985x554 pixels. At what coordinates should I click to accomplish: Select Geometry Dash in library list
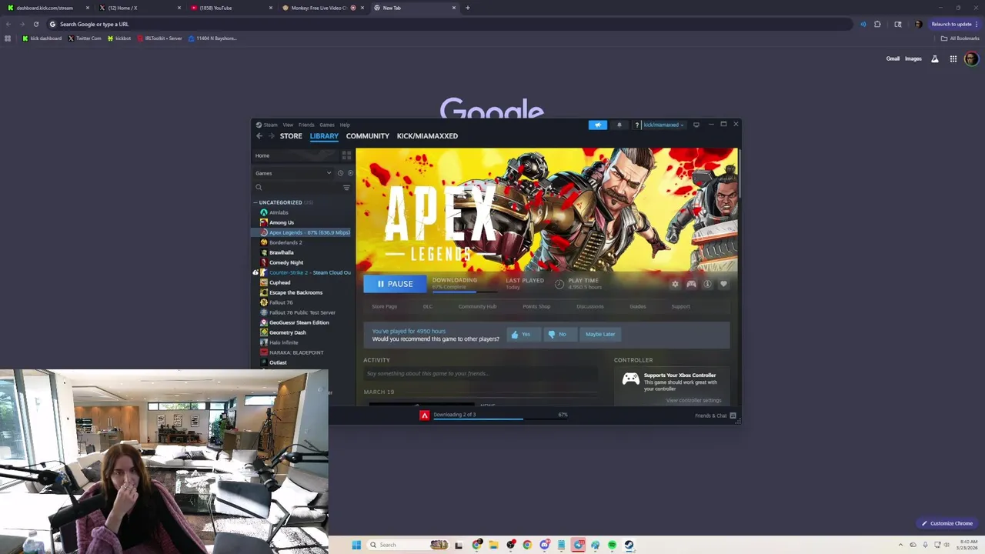pos(288,332)
